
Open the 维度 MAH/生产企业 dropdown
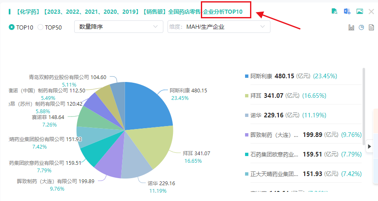click(x=219, y=27)
